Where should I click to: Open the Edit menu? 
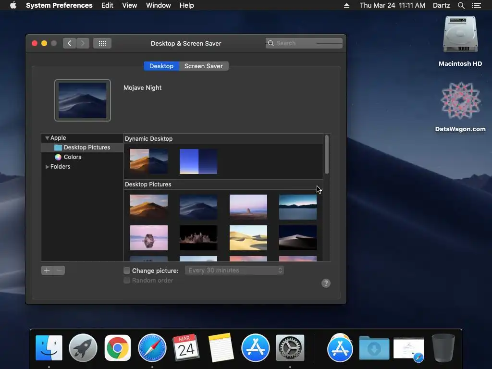tap(107, 5)
